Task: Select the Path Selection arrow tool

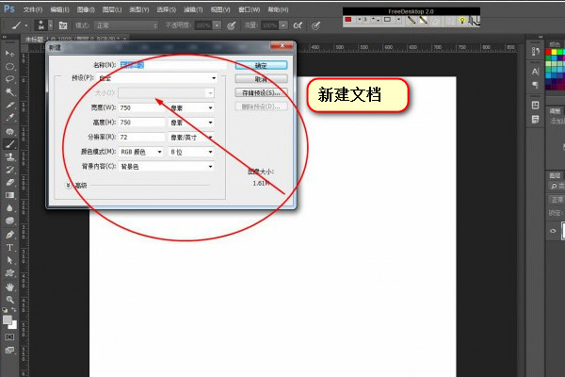Action: click(9, 260)
